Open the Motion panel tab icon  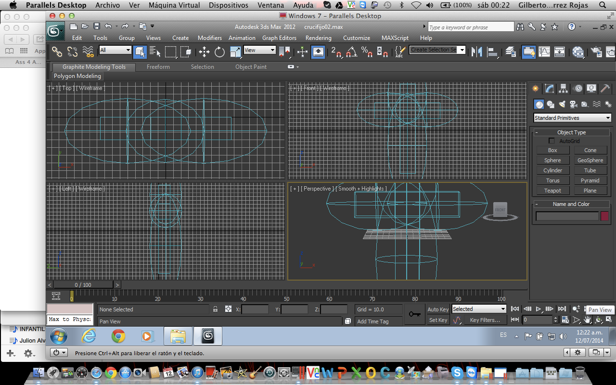tap(577, 89)
